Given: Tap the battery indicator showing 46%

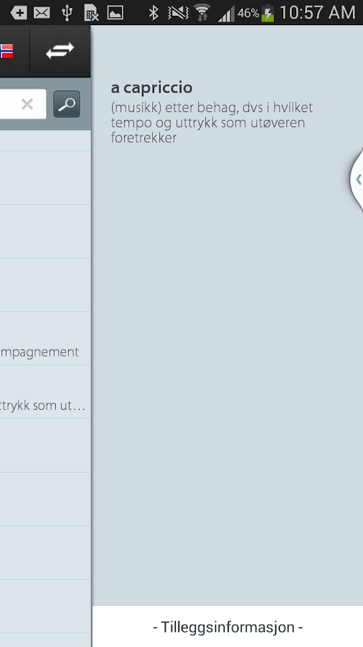Looking at the screenshot, I should click(255, 13).
